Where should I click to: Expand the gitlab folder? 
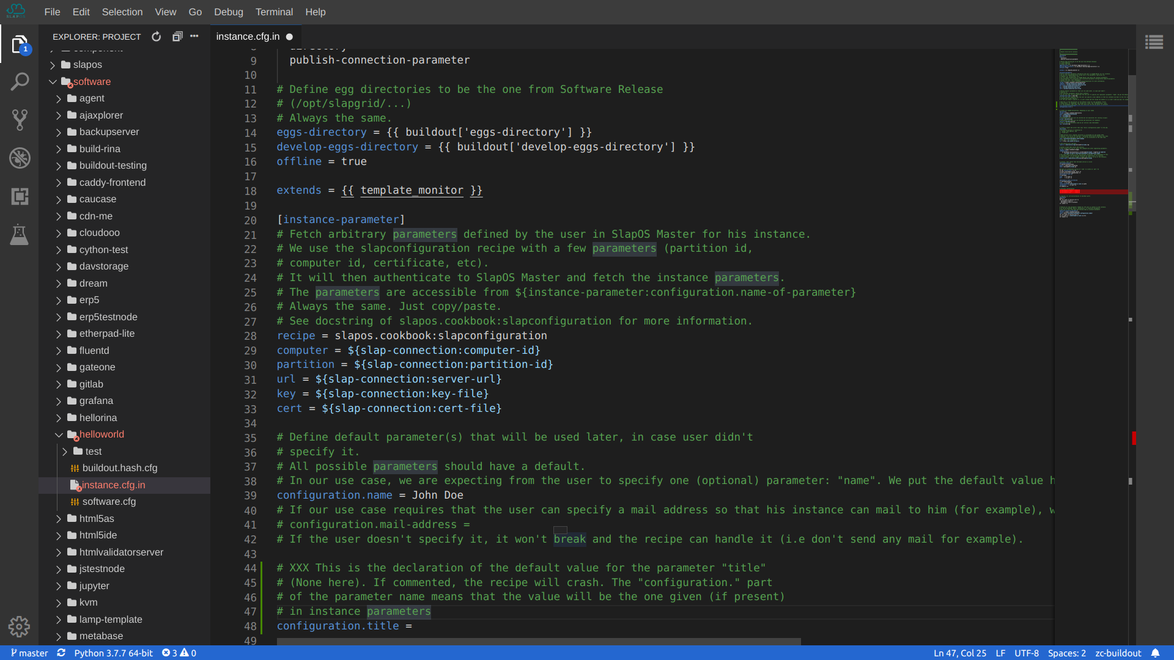pyautogui.click(x=59, y=384)
